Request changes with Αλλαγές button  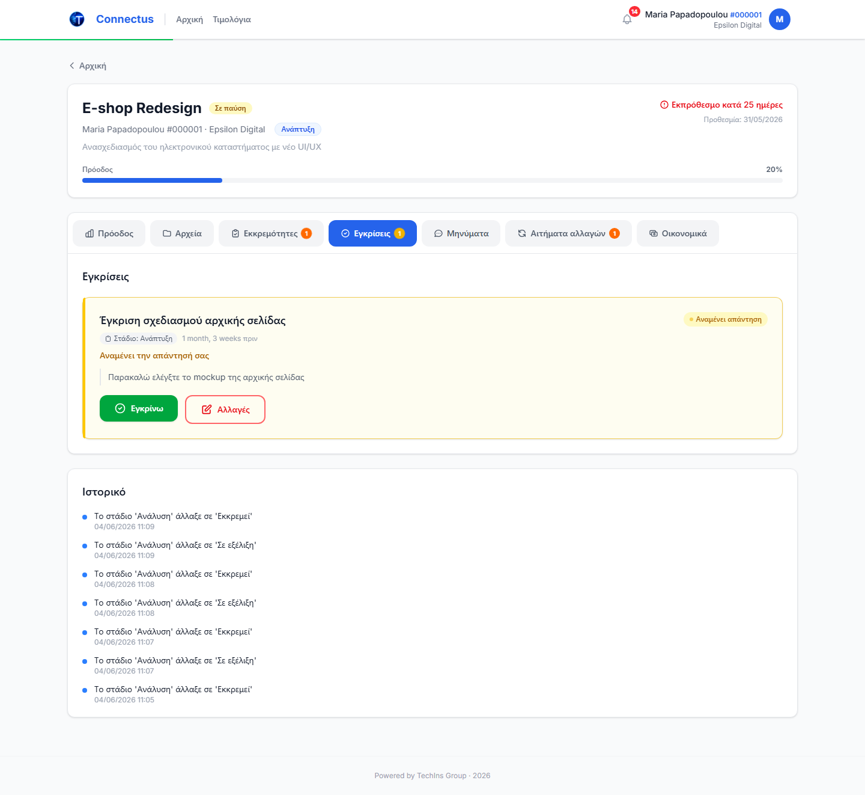tap(225, 410)
